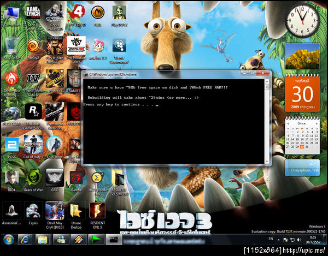The height and width of the screenshot is (256, 328).
Task: Maximize the cmd.exe window
Action: click(x=252, y=73)
